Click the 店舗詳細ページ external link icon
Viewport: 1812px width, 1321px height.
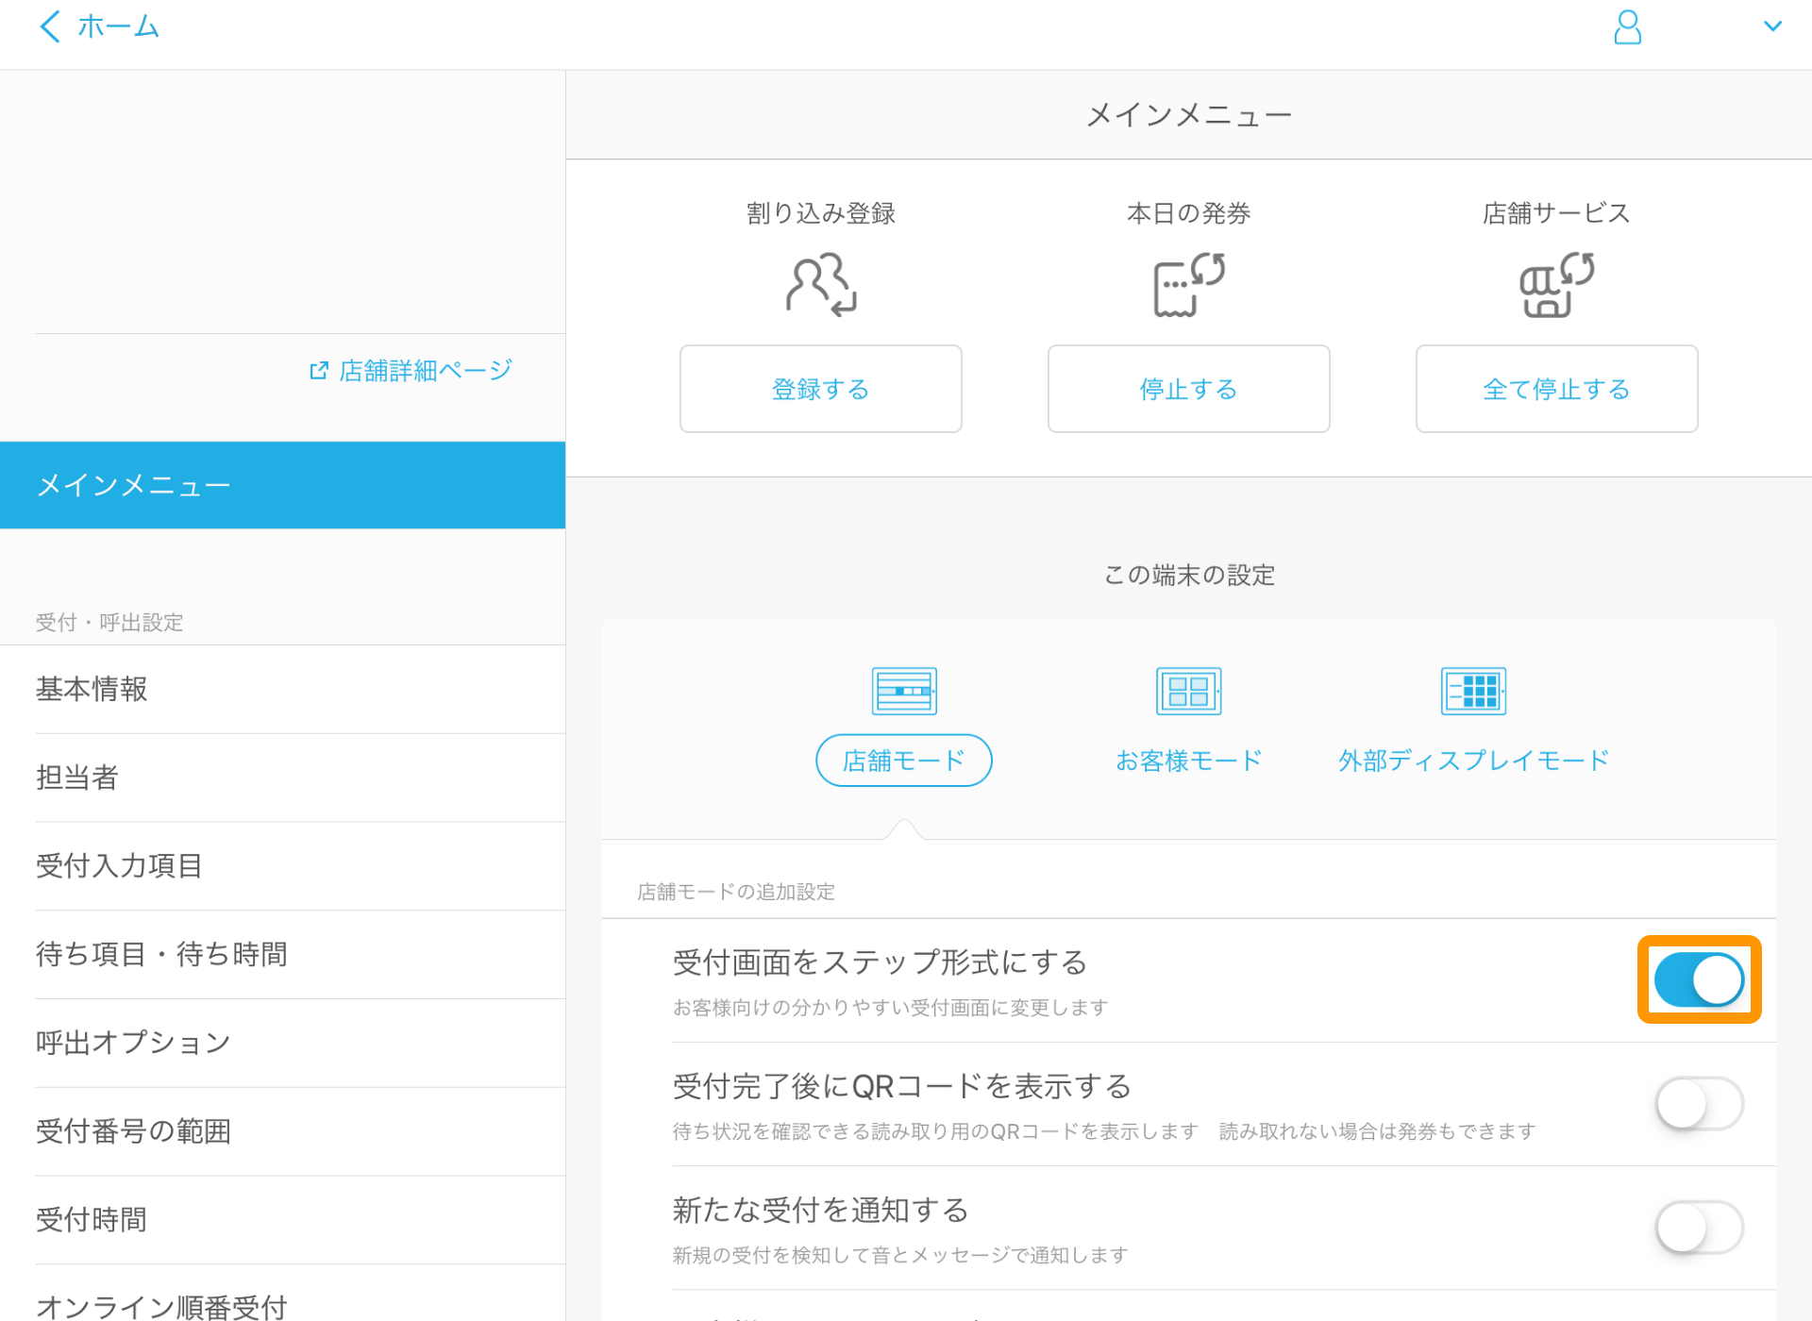319,371
